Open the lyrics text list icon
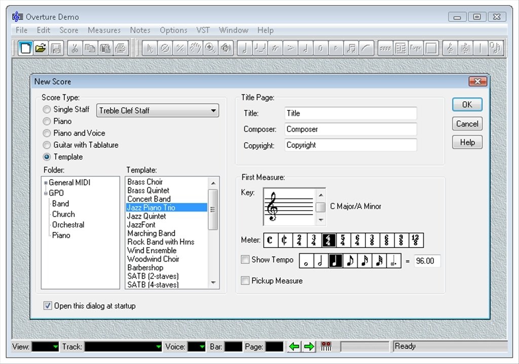Screen dimensions: 519x364 pyautogui.click(x=400, y=48)
